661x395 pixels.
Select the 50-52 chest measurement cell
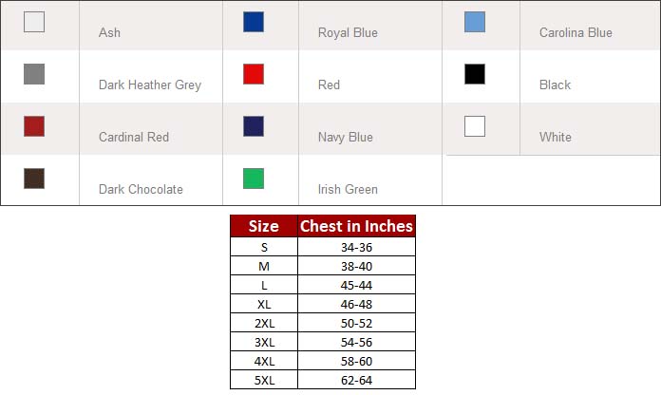(356, 323)
